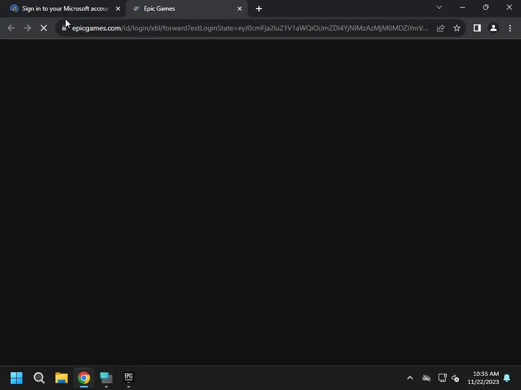The image size is (521, 390).
Task: Open network status from the tray
Action: coord(442,378)
